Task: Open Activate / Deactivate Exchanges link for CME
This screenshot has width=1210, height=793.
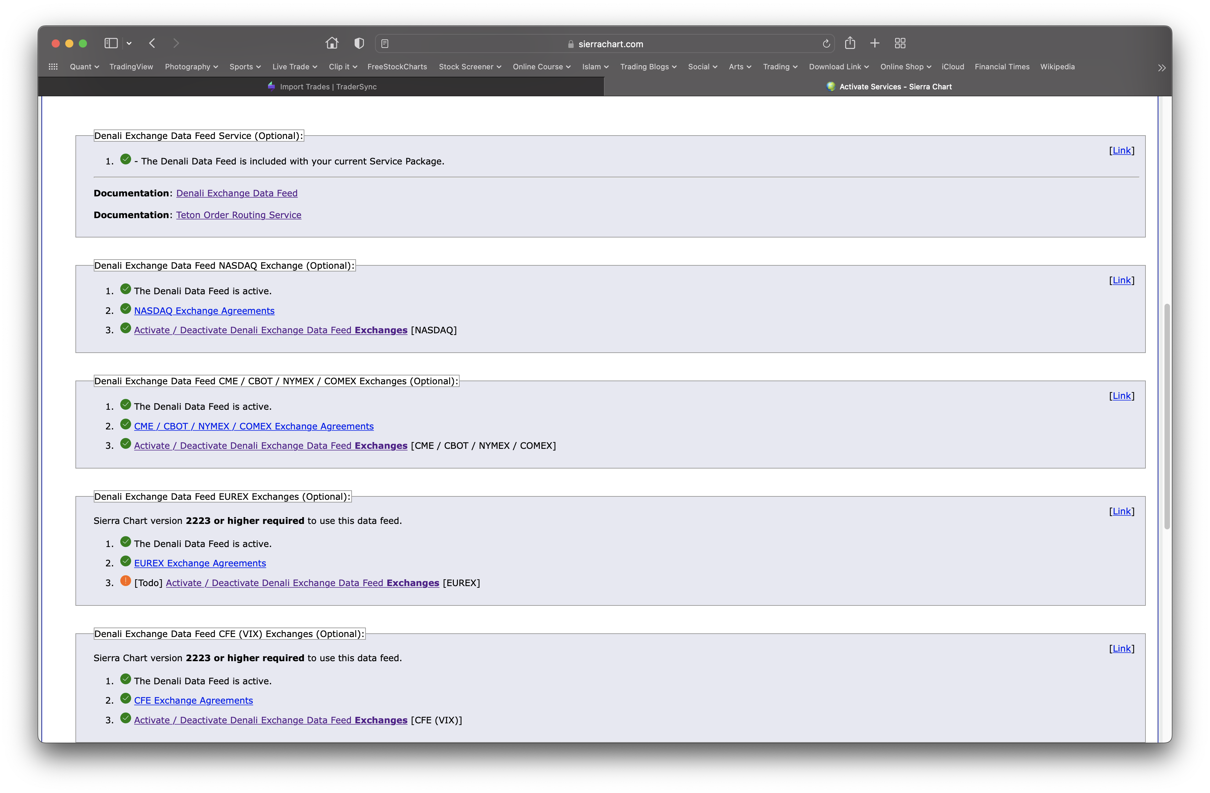Action: click(x=271, y=445)
